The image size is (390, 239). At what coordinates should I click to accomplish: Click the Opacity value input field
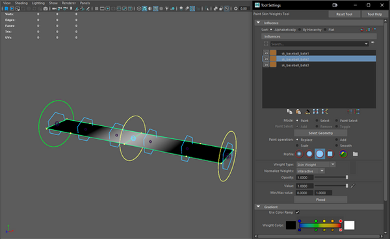click(304, 177)
